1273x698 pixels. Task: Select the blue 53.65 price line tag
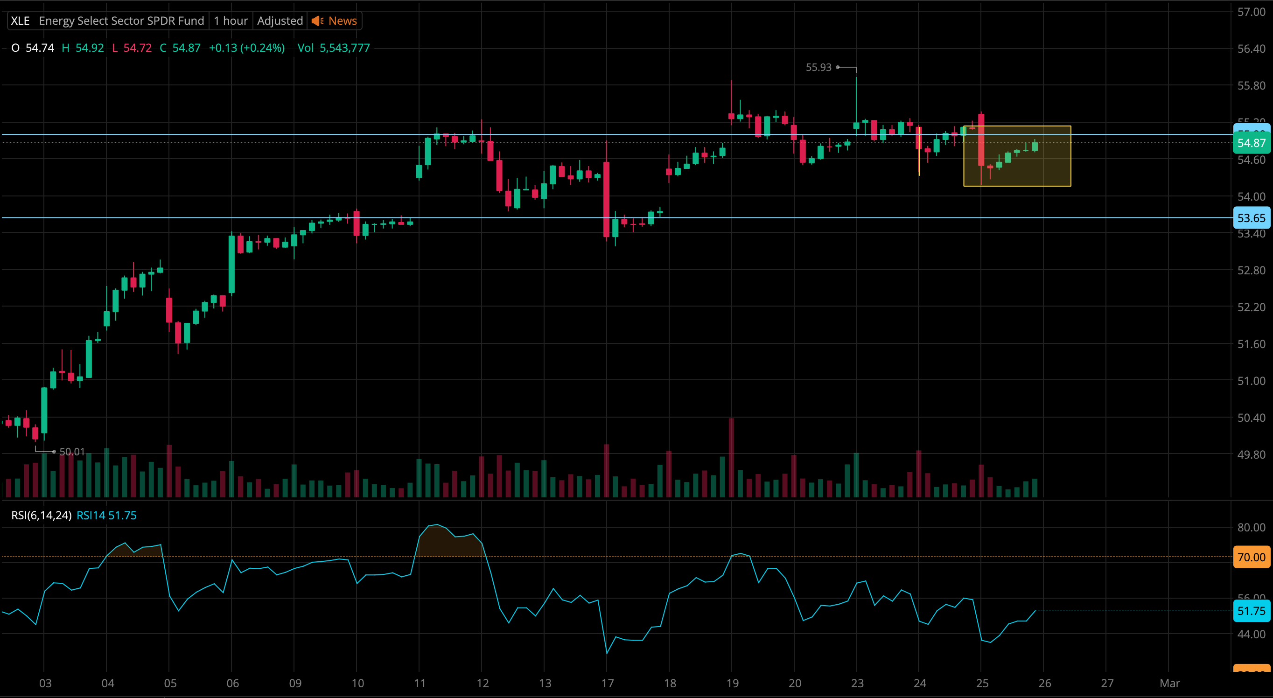(1251, 218)
